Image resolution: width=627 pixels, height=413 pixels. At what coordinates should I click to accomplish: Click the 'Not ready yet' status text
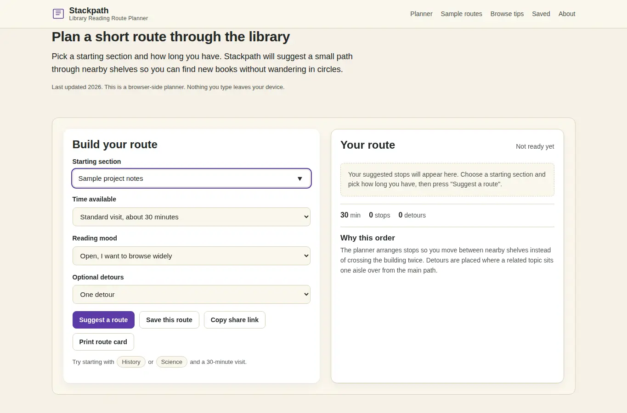point(535,146)
